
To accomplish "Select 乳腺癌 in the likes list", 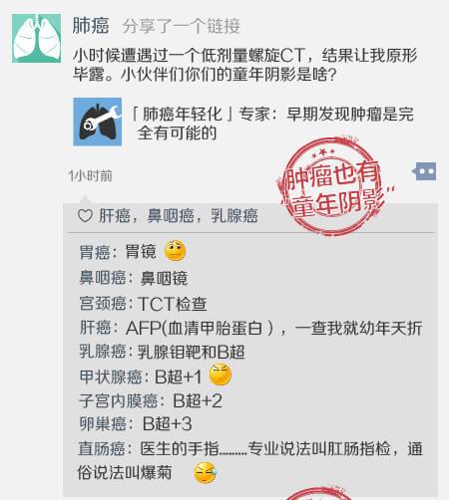I will click(234, 216).
